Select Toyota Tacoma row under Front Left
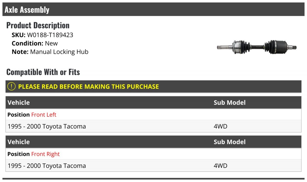307x182 pixels. tap(47, 126)
